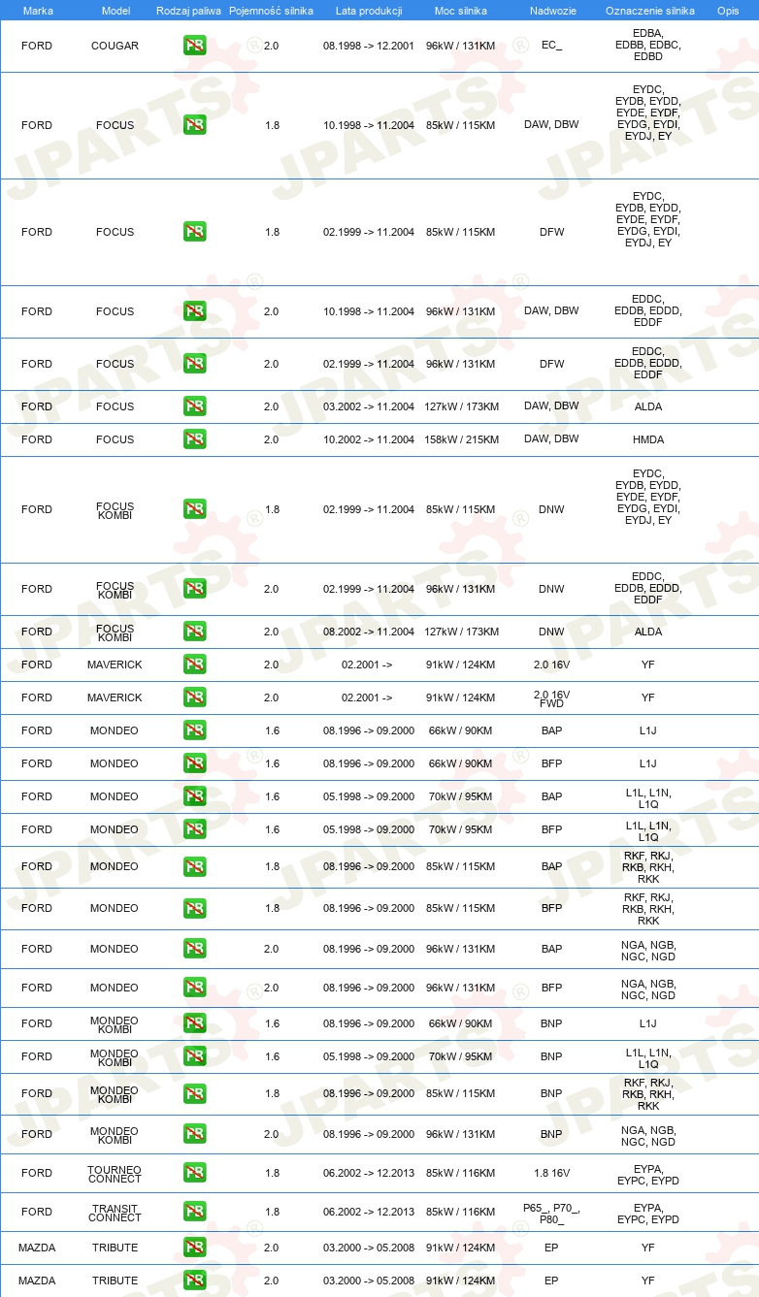Select the 03.2002 -> 11.2004 production years cell
Viewport: 759px width, 1297px height.
pos(369,406)
